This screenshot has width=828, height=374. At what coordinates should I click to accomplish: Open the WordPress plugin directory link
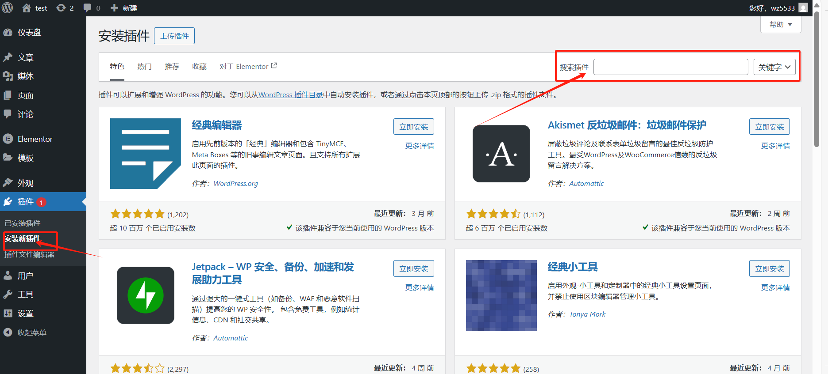(290, 95)
